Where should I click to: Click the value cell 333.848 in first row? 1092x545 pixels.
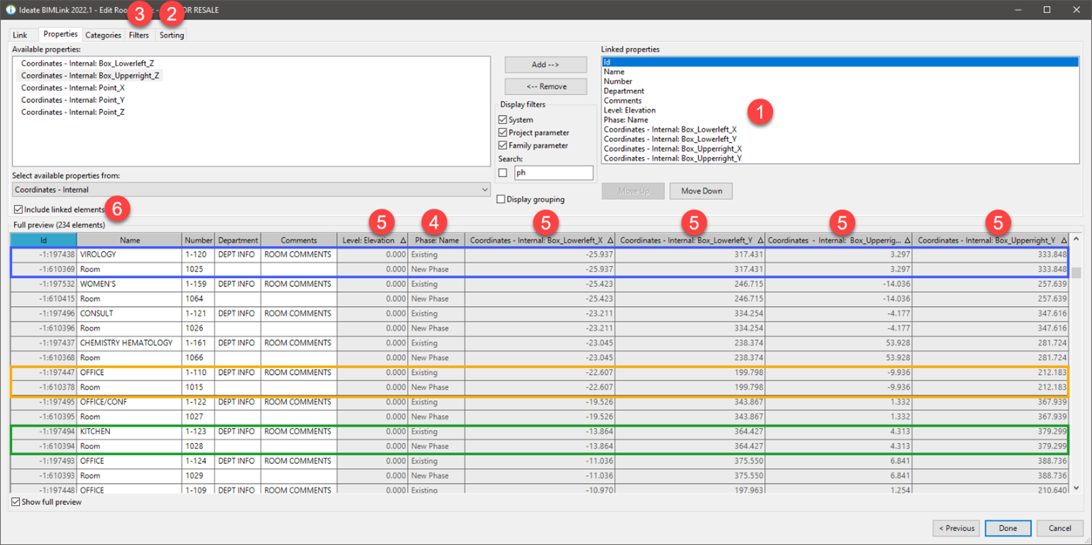click(x=991, y=254)
